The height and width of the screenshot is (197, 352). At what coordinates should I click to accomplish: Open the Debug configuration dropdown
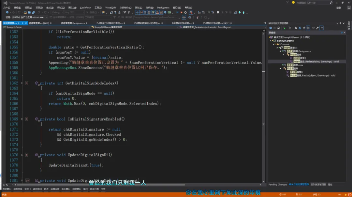[x=57, y=12]
